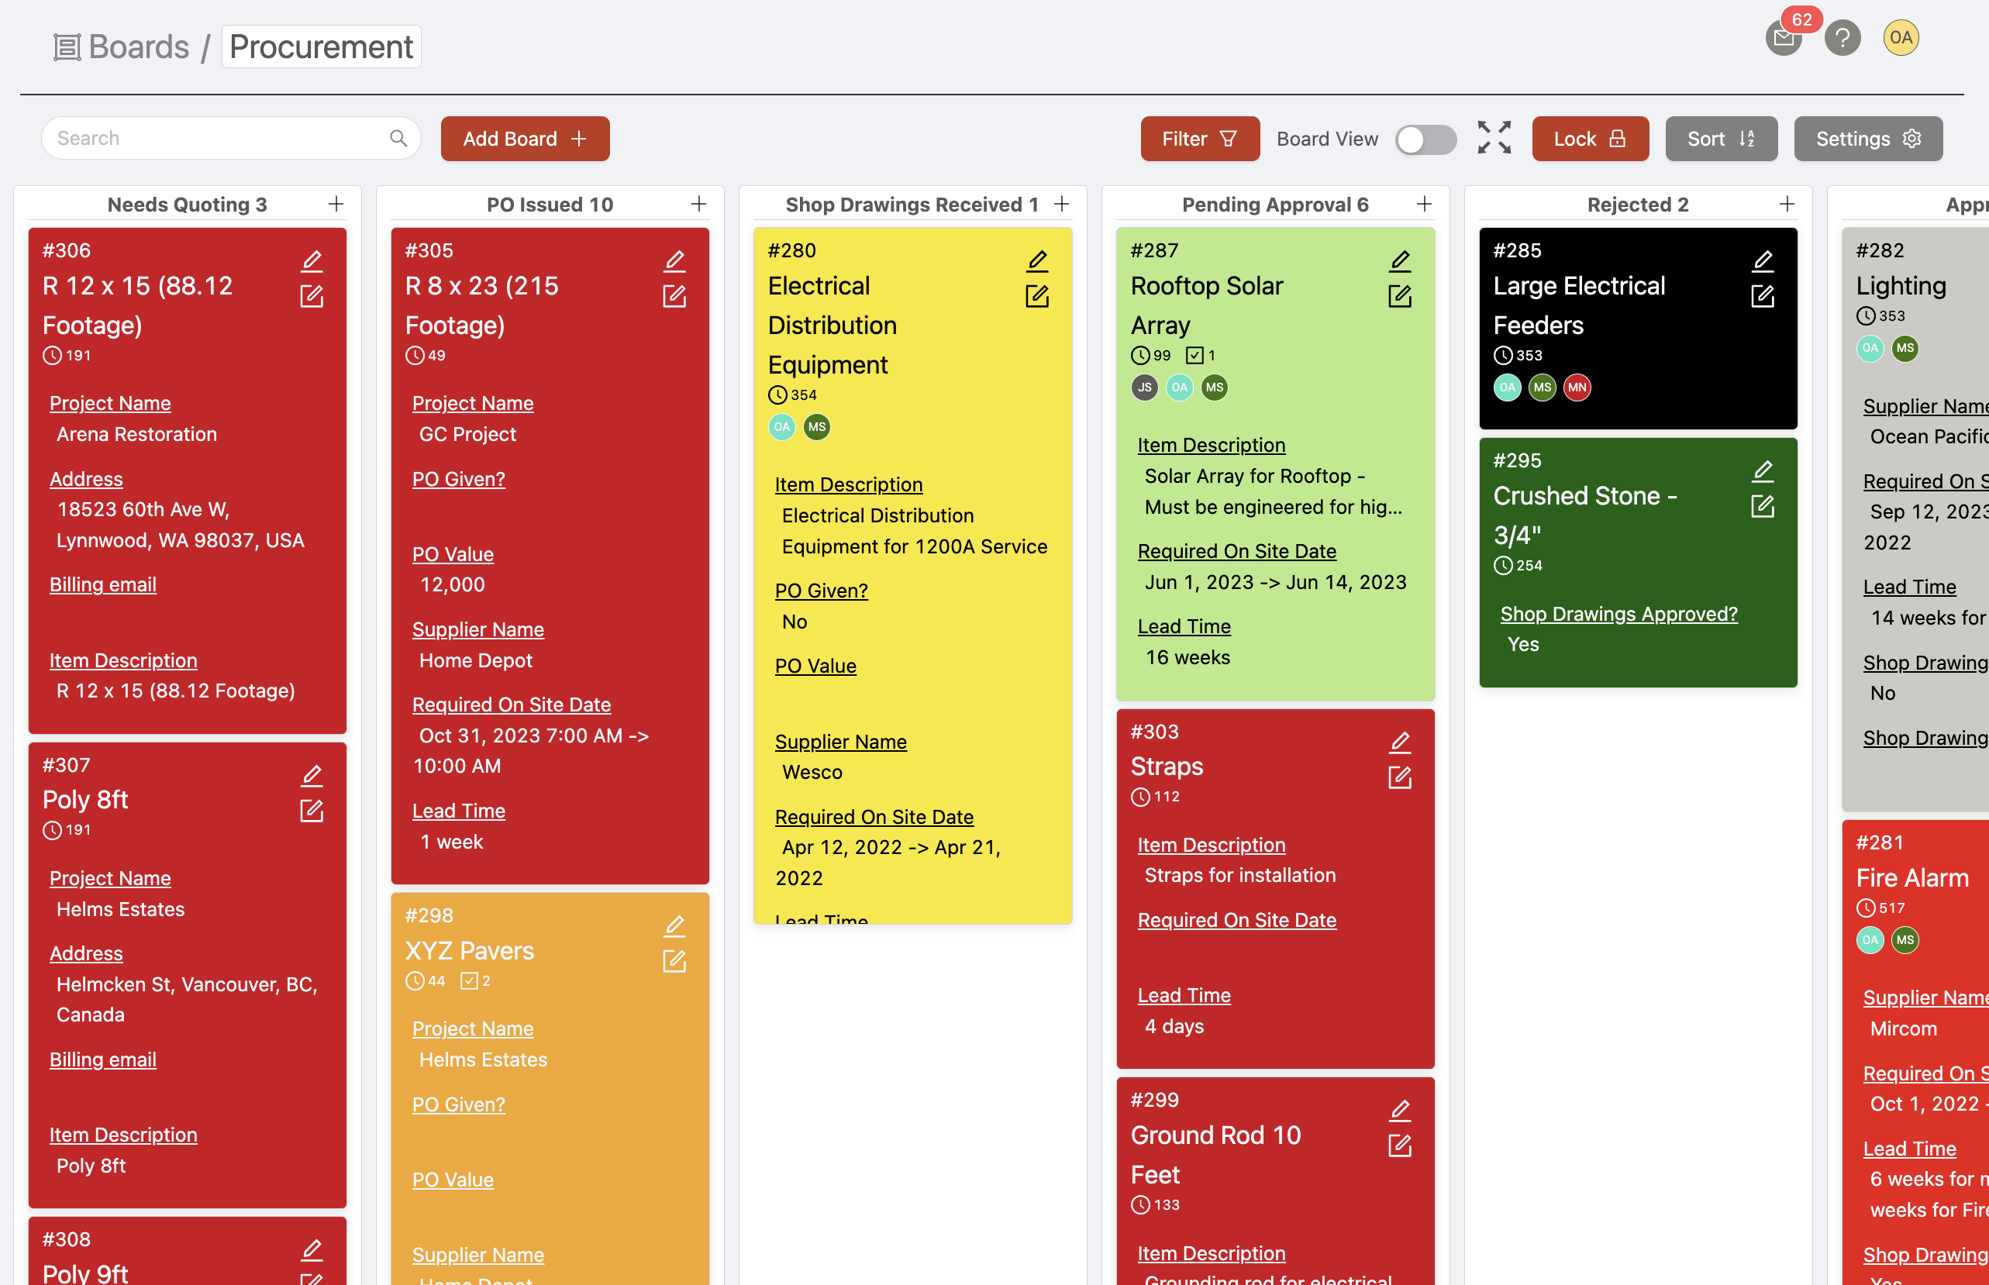Image resolution: width=1989 pixels, height=1285 pixels.
Task: Open edit form icon on card #306
Action: 312,296
